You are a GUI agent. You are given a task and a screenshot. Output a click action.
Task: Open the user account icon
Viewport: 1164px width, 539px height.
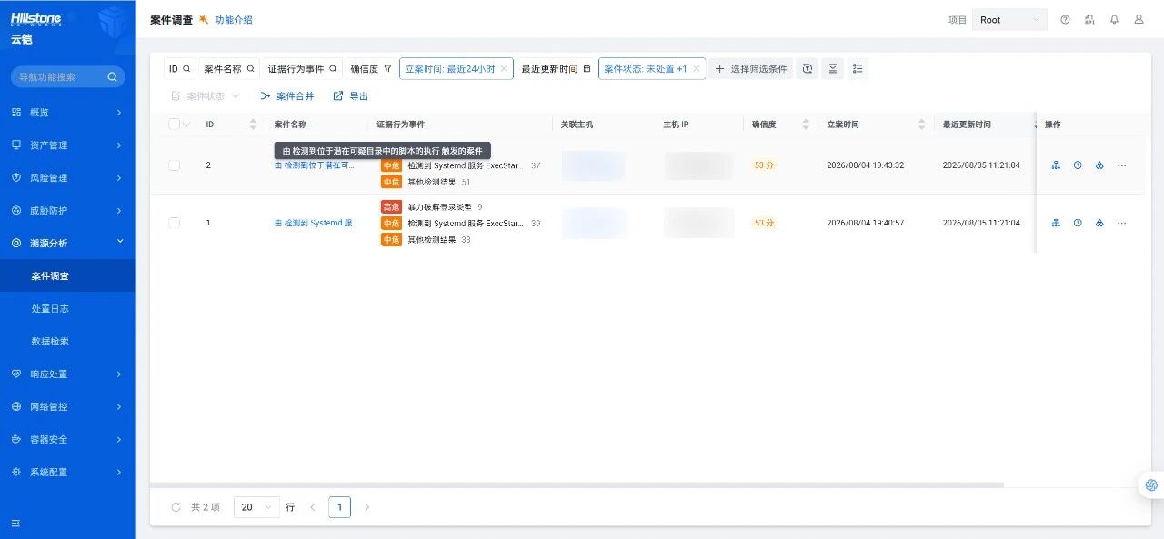[x=1139, y=20]
